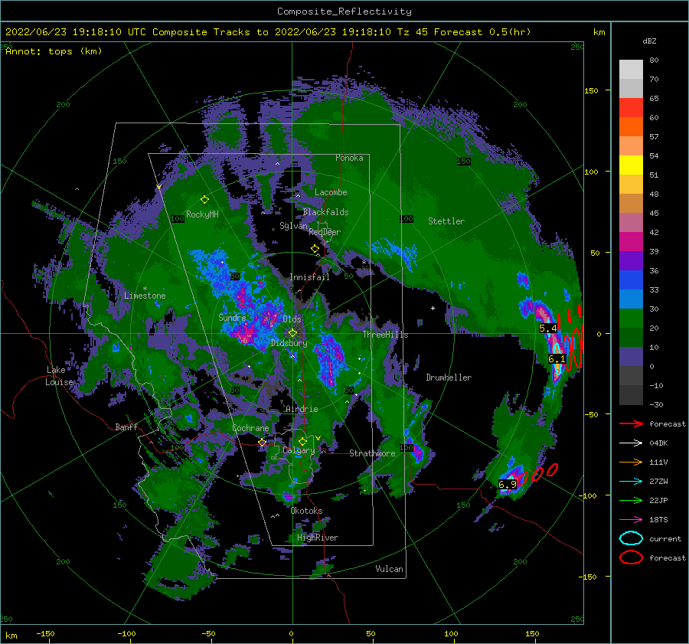This screenshot has height=644, width=689.
Task: Click the cyan current ellipse legend icon
Action: pyautogui.click(x=631, y=538)
